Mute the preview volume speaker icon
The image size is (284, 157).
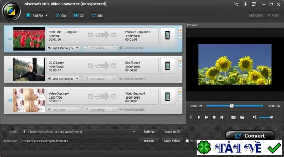[255, 117]
